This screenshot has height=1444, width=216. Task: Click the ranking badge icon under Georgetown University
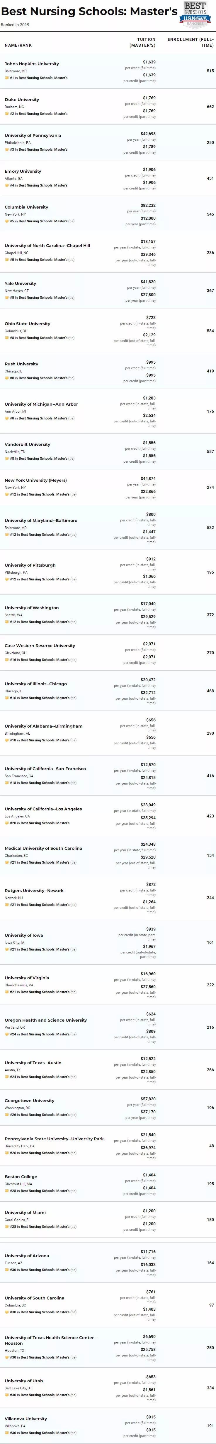pyautogui.click(x=7, y=1114)
